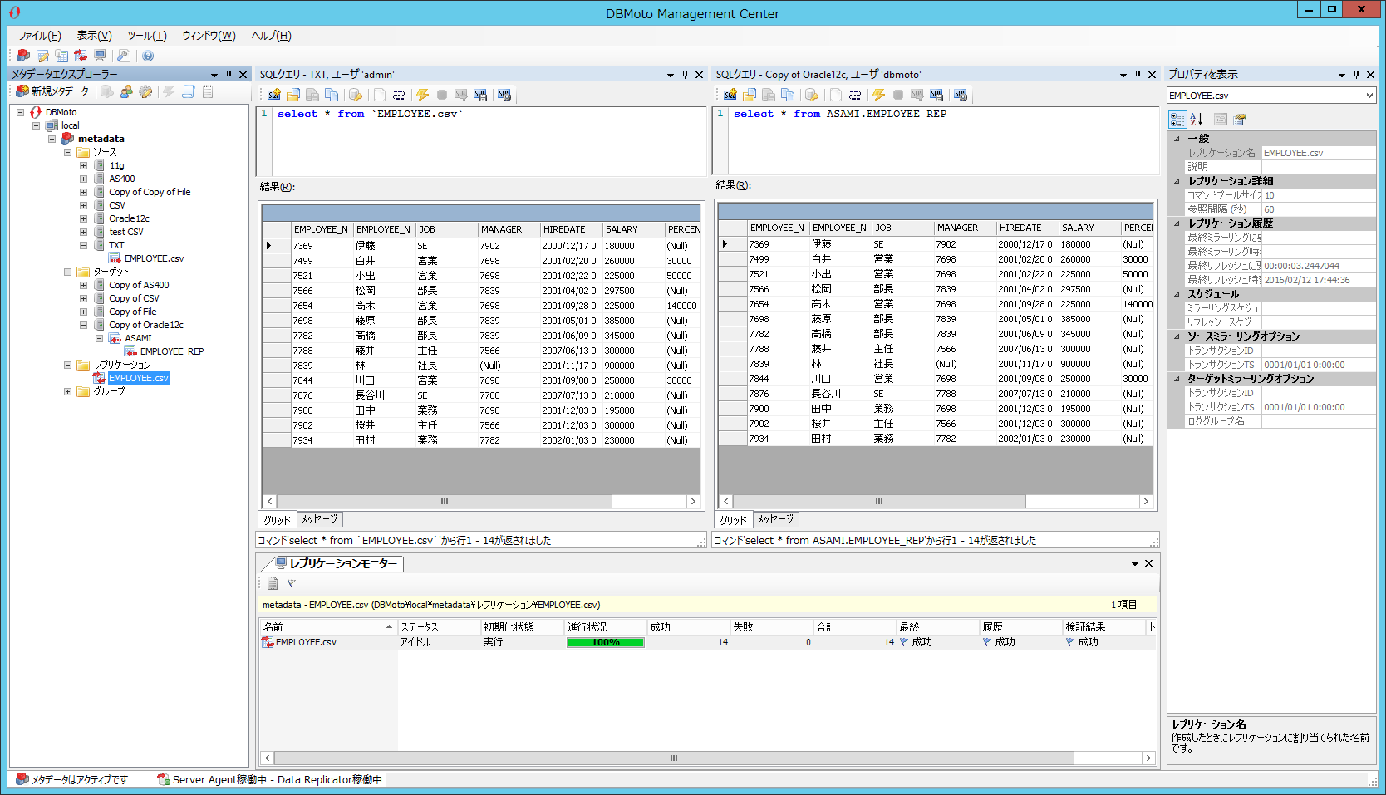Toggle auto-hide pin on Oracle12c SQL query panel
The height and width of the screenshot is (795, 1386).
click(x=1138, y=75)
